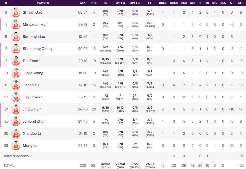Click Mingxuan Hu's avatar picture
The image size is (246, 169).
pyautogui.click(x=16, y=24)
